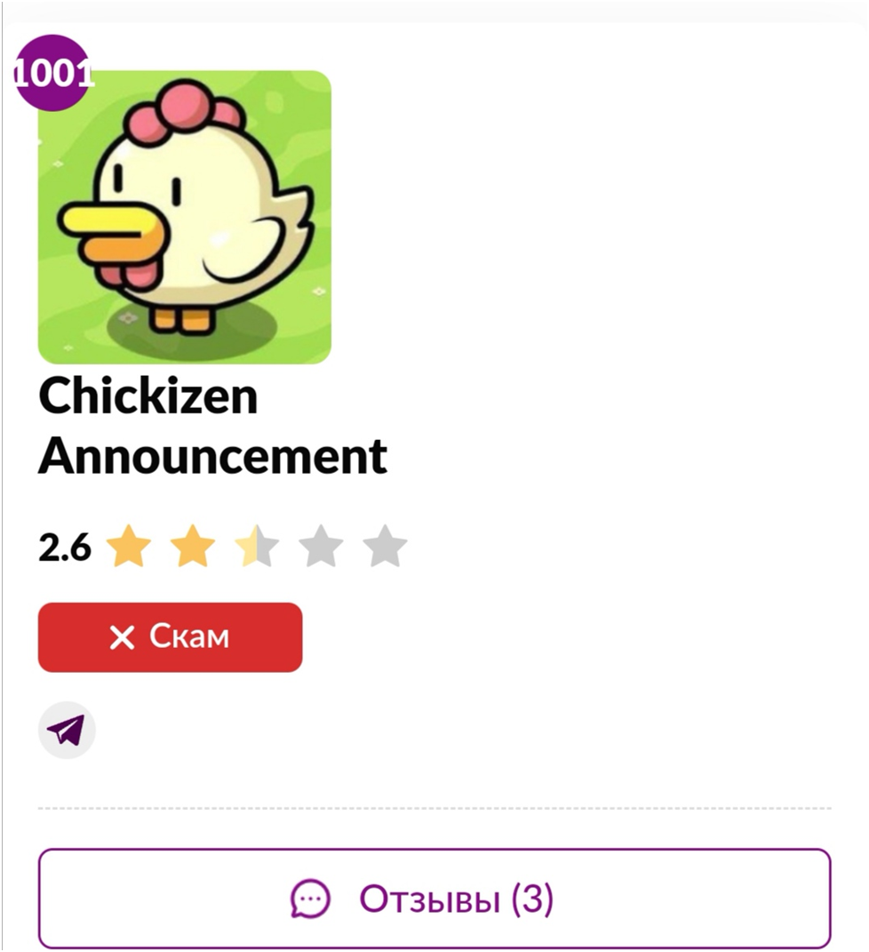Image resolution: width=869 pixels, height=952 pixels.
Task: Click the dashed divider above reviews
Action: pos(434,809)
